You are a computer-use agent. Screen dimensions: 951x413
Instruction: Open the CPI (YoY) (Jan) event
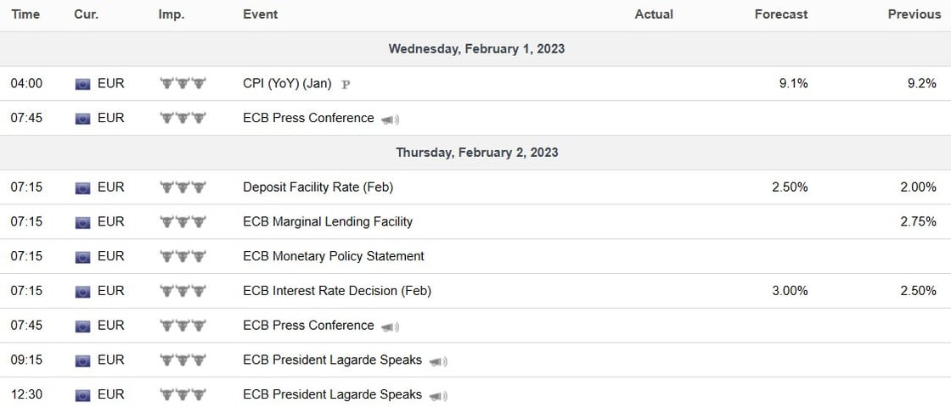click(x=287, y=83)
